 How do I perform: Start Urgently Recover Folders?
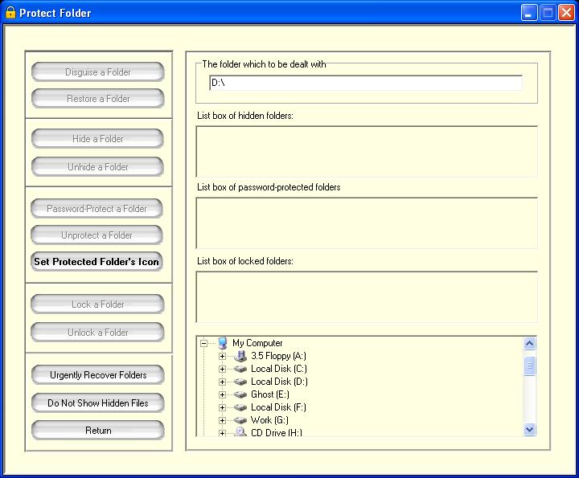pyautogui.click(x=98, y=375)
